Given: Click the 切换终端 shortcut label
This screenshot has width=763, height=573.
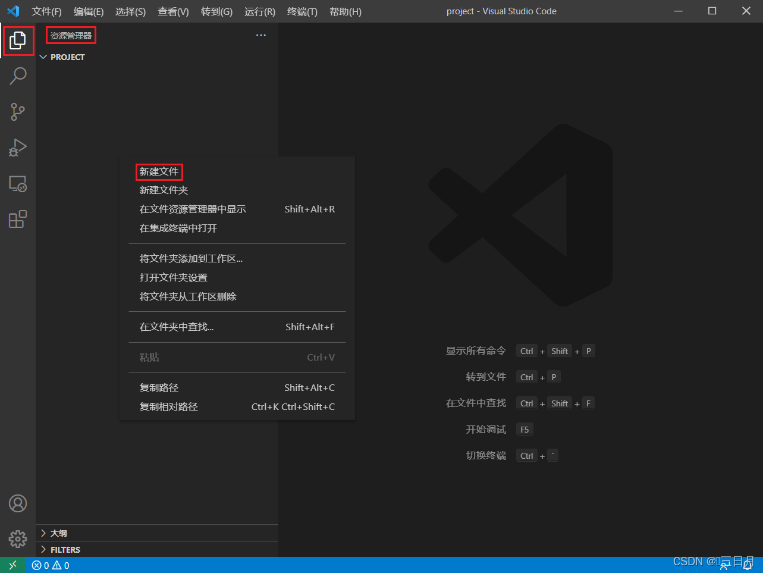Looking at the screenshot, I should tap(486, 456).
